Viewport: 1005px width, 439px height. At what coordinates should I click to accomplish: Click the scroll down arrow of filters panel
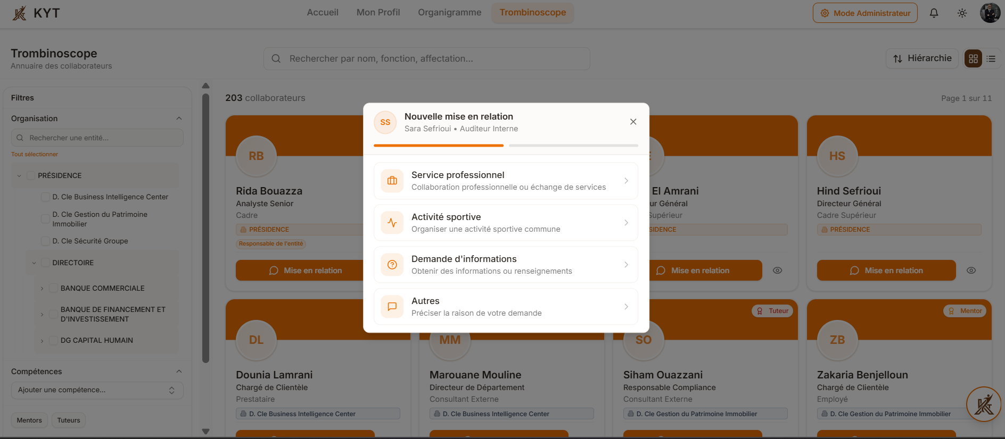205,432
